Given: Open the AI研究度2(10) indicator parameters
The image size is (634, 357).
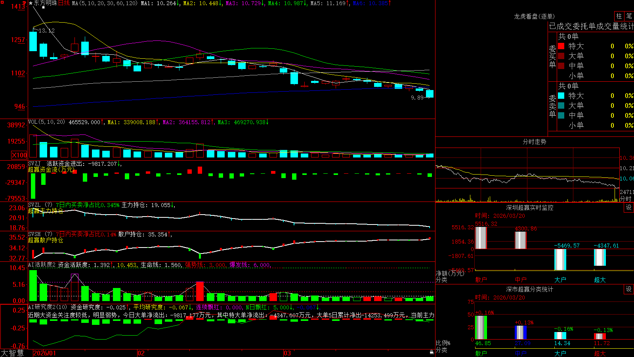Looking at the screenshot, I should [48, 307].
